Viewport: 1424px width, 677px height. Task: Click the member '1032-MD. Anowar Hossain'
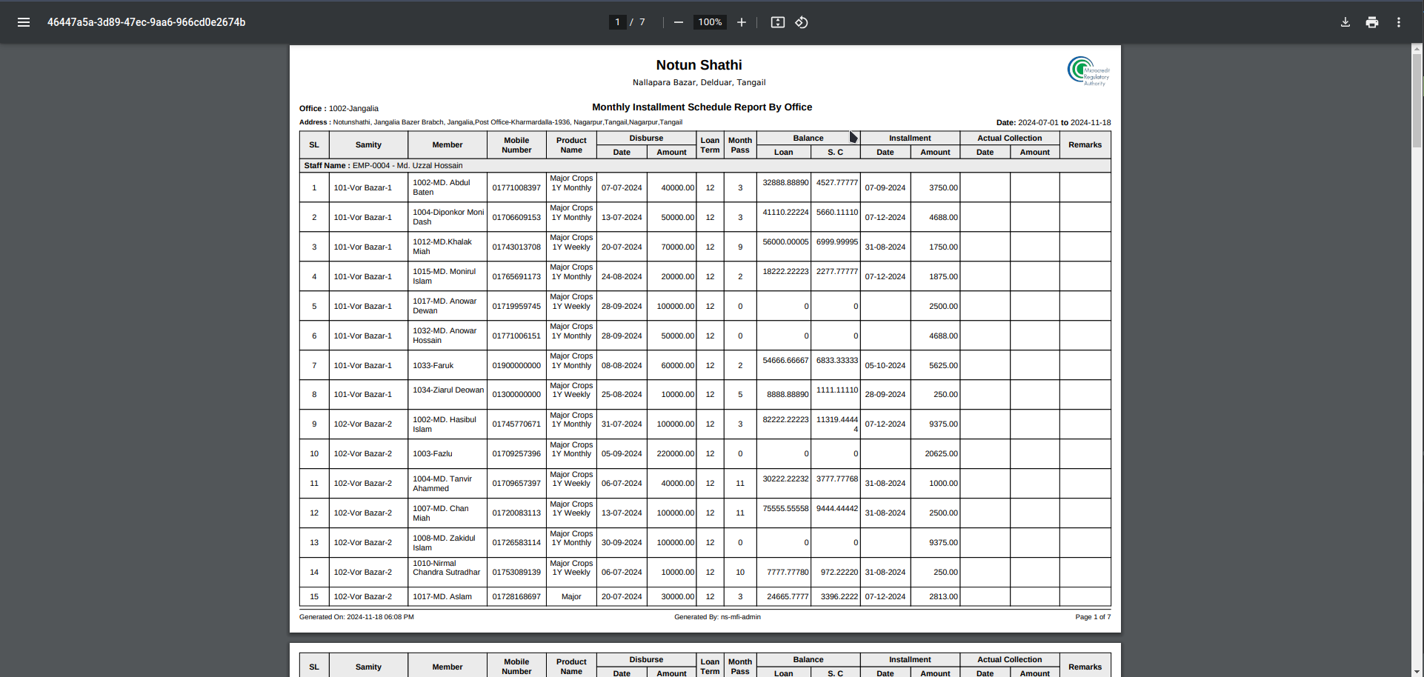coord(445,336)
